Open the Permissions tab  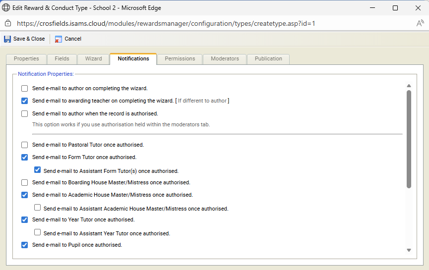(180, 58)
